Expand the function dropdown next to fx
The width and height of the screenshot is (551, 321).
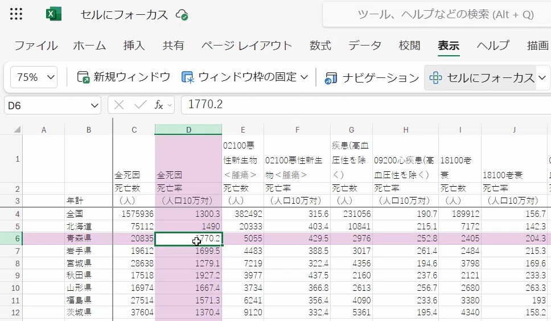170,105
